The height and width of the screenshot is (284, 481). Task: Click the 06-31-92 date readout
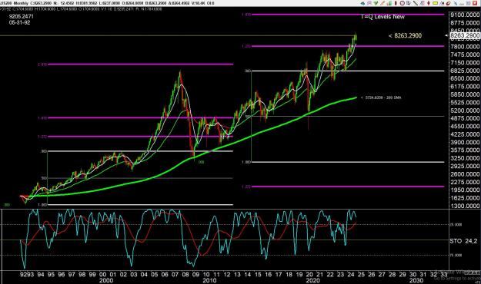(x=20, y=22)
